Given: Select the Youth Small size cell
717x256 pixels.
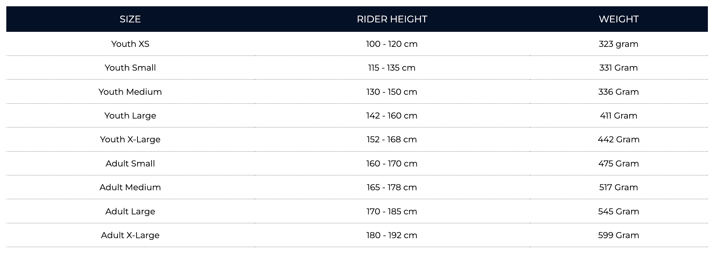Looking at the screenshot, I should point(130,67).
